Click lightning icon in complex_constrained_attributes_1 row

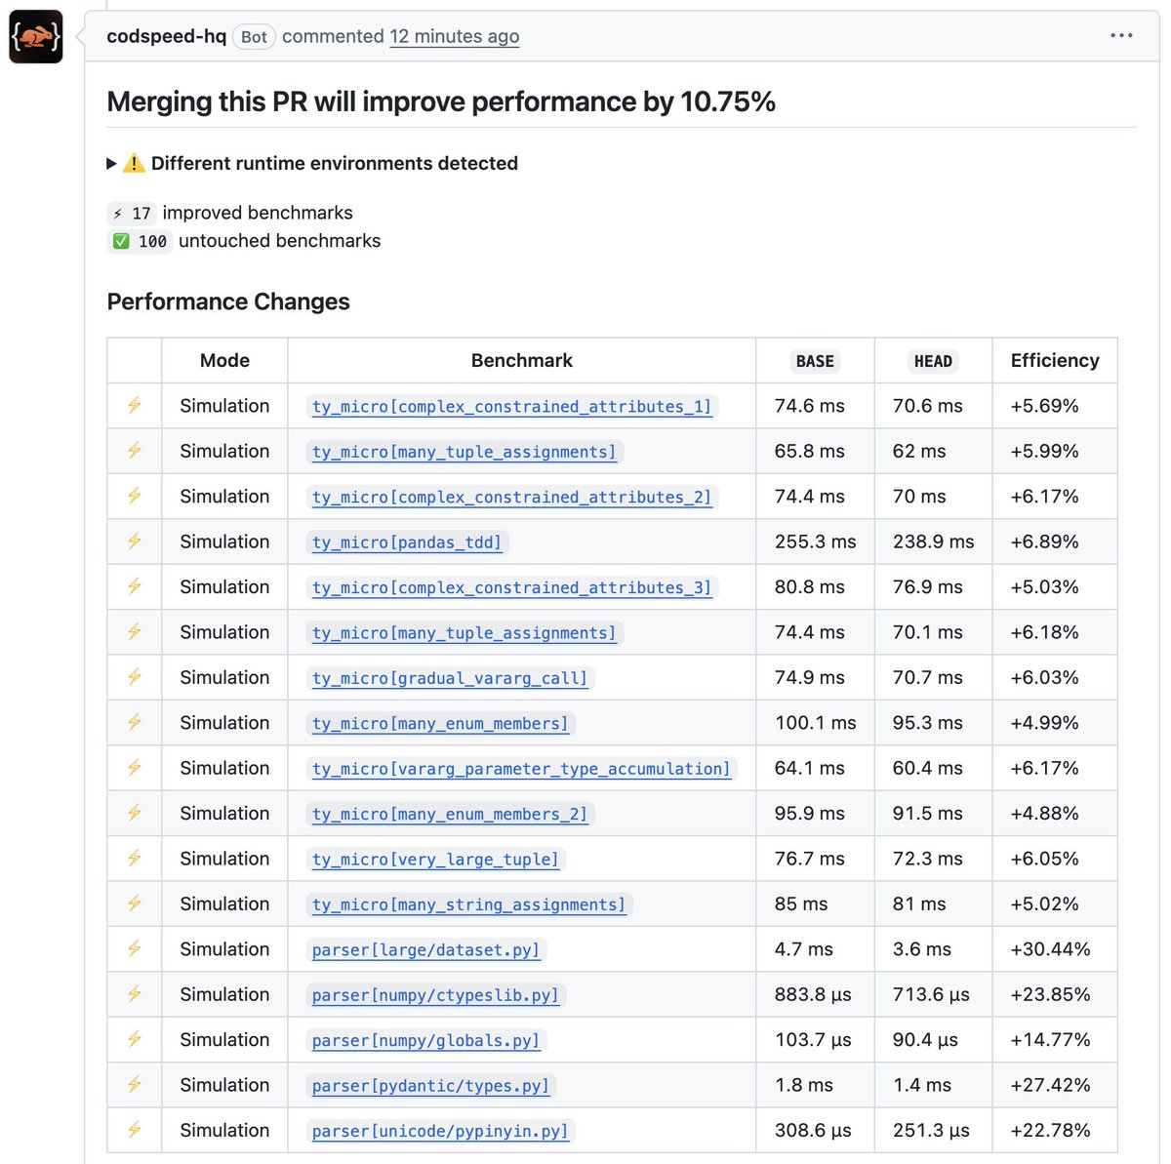135,405
